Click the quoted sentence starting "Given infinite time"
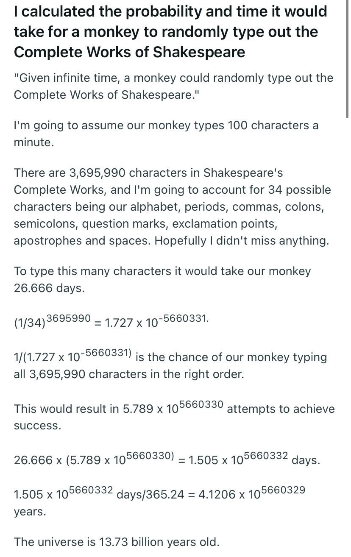 point(173,86)
